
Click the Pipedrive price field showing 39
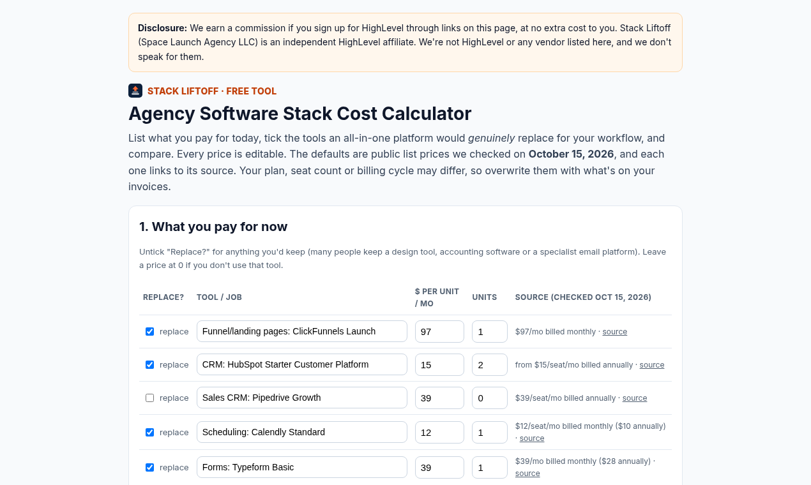(439, 398)
